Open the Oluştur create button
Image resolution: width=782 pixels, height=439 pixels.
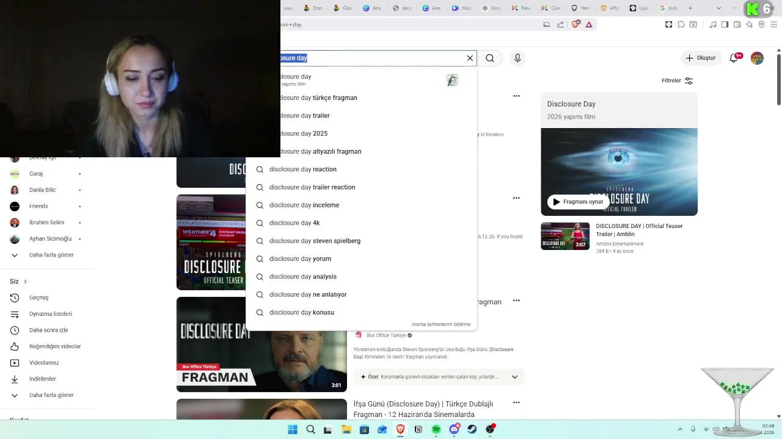point(700,58)
